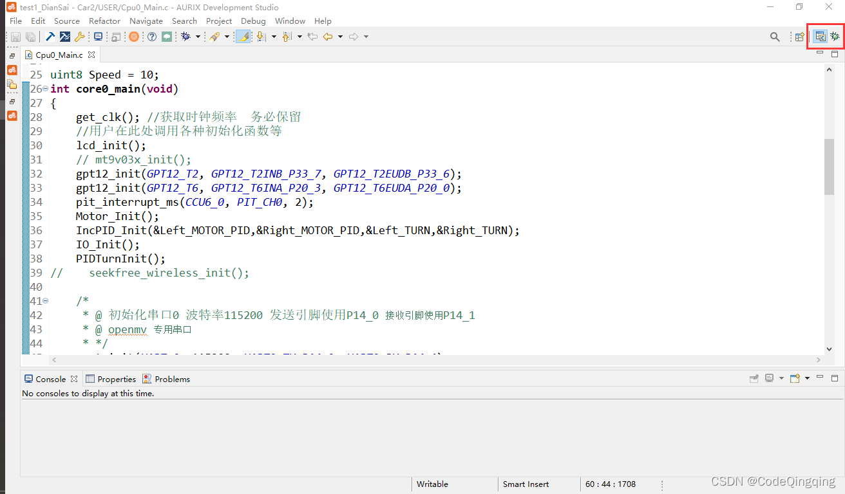Open Back history dropdown arrow
The height and width of the screenshot is (494, 845).
click(x=340, y=37)
